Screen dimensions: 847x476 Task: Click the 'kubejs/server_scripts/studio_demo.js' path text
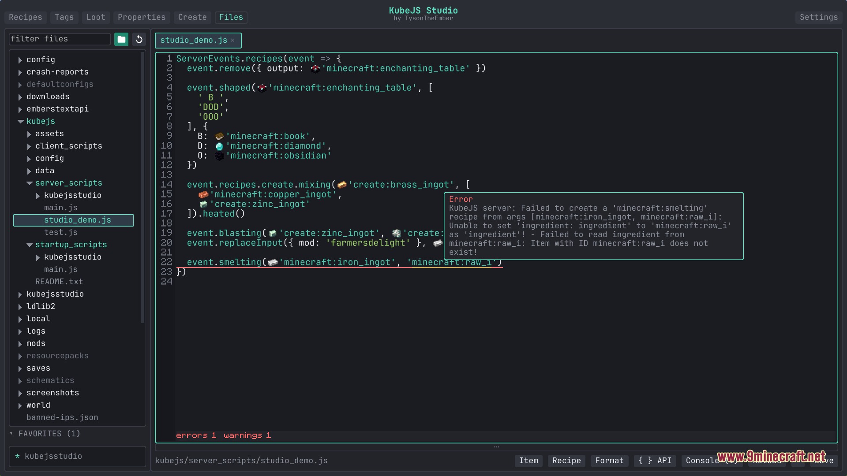[x=241, y=461]
